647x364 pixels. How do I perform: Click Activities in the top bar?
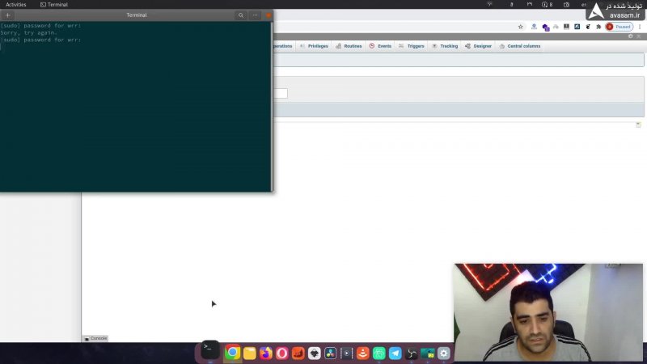pos(16,5)
